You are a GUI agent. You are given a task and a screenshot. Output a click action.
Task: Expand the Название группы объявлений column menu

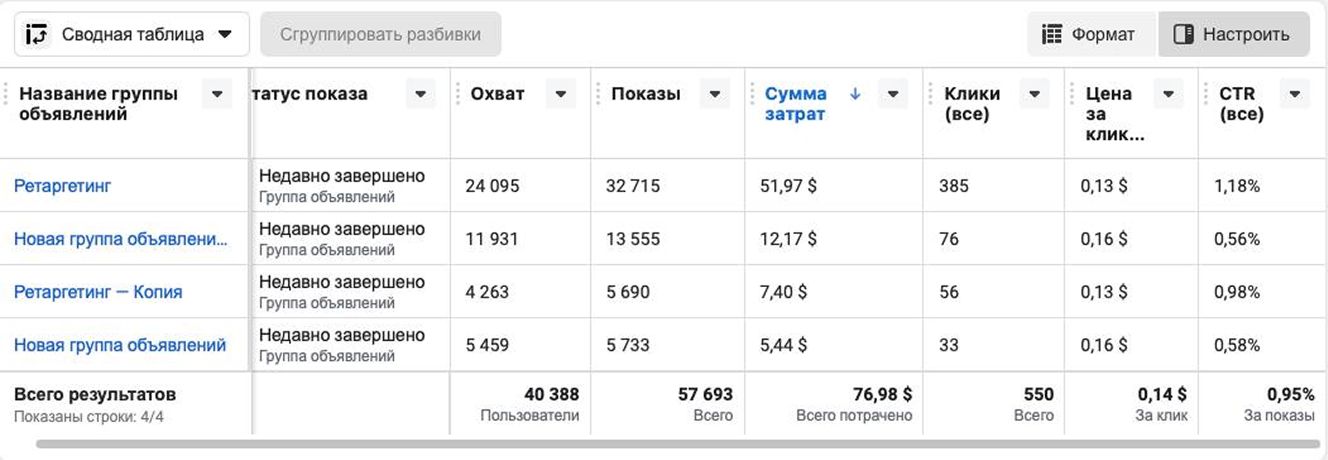point(217,94)
